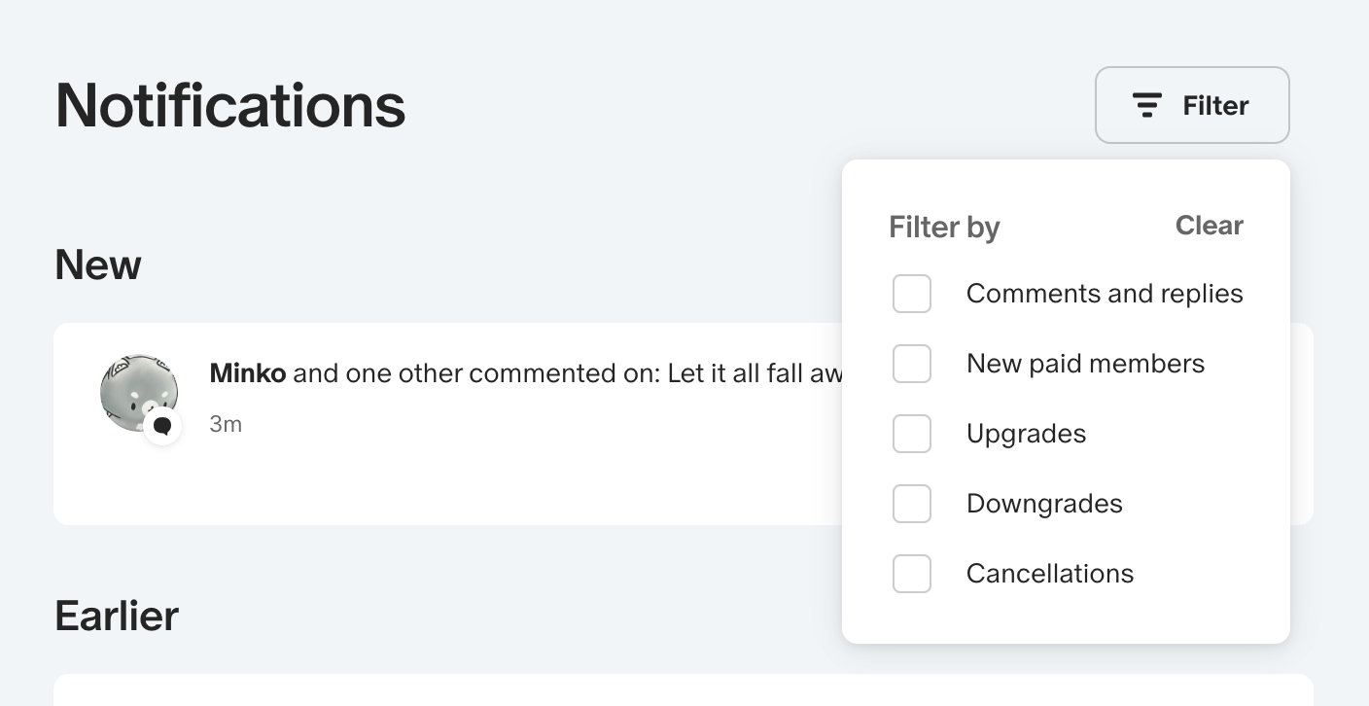This screenshot has height=706, width=1369.
Task: Tick the Upgrades checkbox
Action: coord(912,434)
